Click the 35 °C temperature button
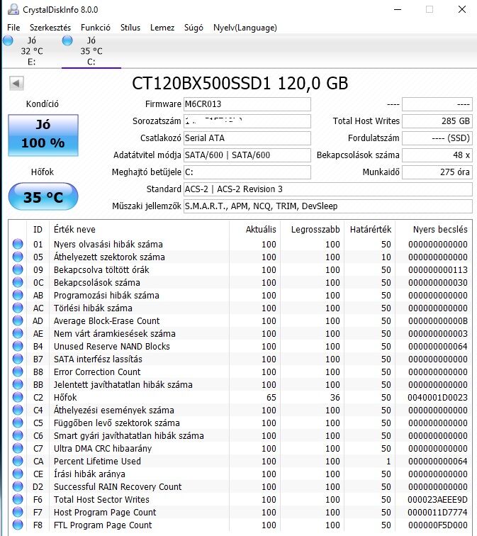 43,196
